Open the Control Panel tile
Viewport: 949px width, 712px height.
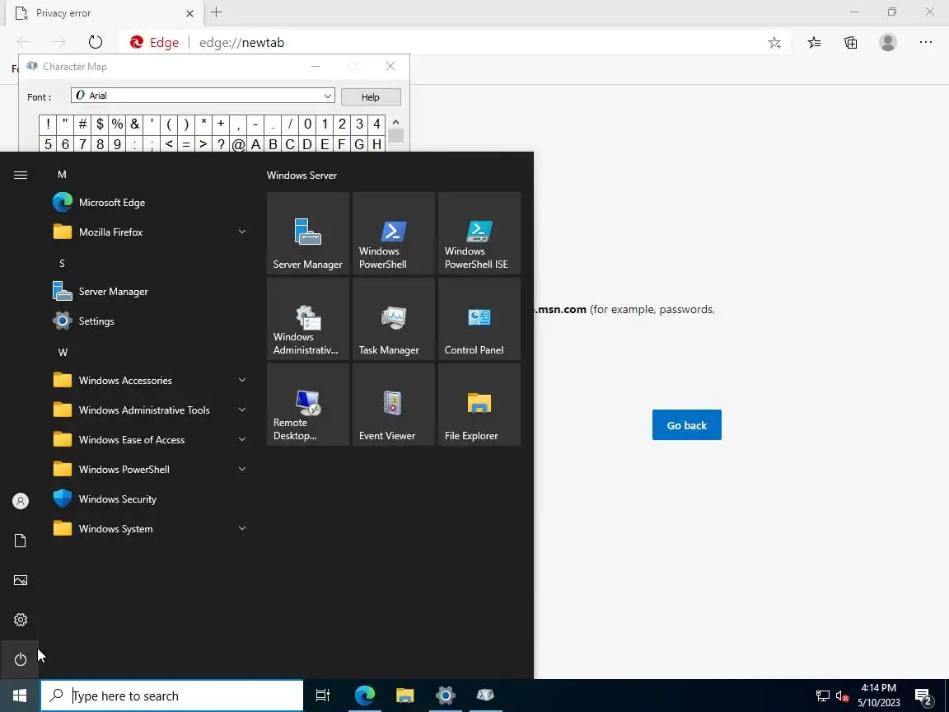(x=479, y=319)
